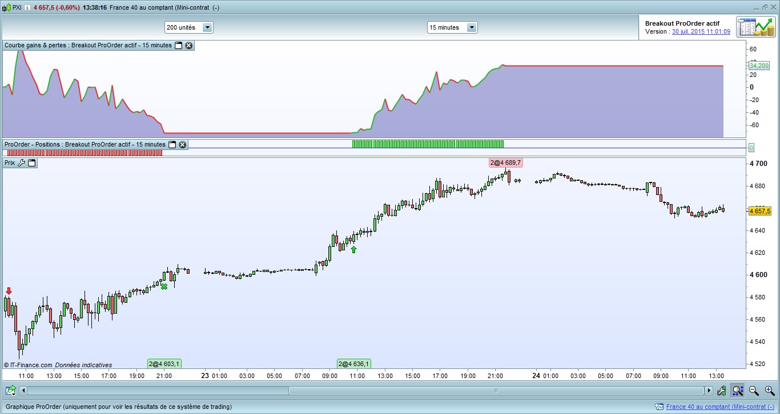The image size is (780, 414).
Task: Click the scrollbar left arrow button
Action: point(23,391)
